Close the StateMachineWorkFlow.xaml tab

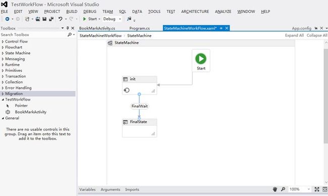[x=227, y=28]
